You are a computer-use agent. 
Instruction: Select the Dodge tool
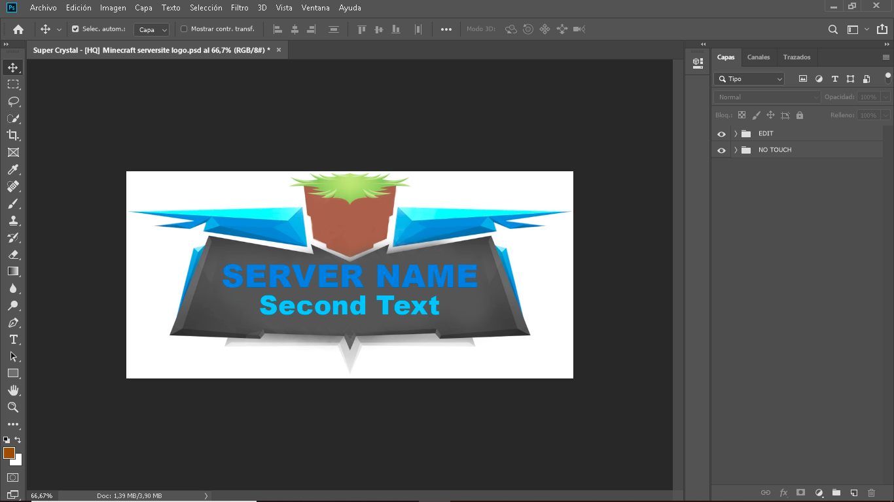tap(13, 305)
